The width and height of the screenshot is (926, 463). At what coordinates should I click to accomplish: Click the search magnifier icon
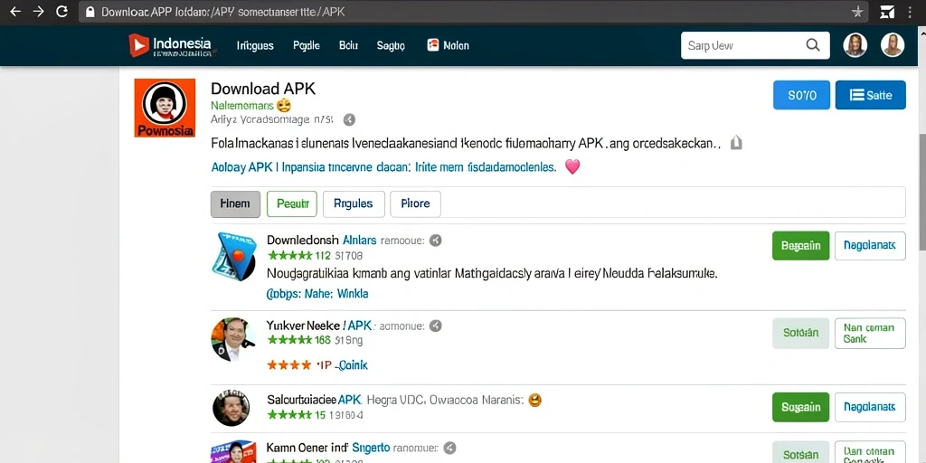click(x=813, y=45)
